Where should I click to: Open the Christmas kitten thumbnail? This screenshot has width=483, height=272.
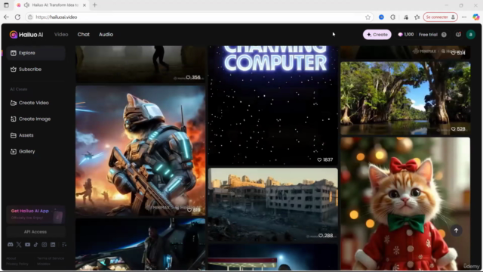pyautogui.click(x=405, y=203)
